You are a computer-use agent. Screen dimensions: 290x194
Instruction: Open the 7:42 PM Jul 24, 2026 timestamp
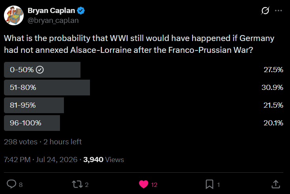(41, 159)
